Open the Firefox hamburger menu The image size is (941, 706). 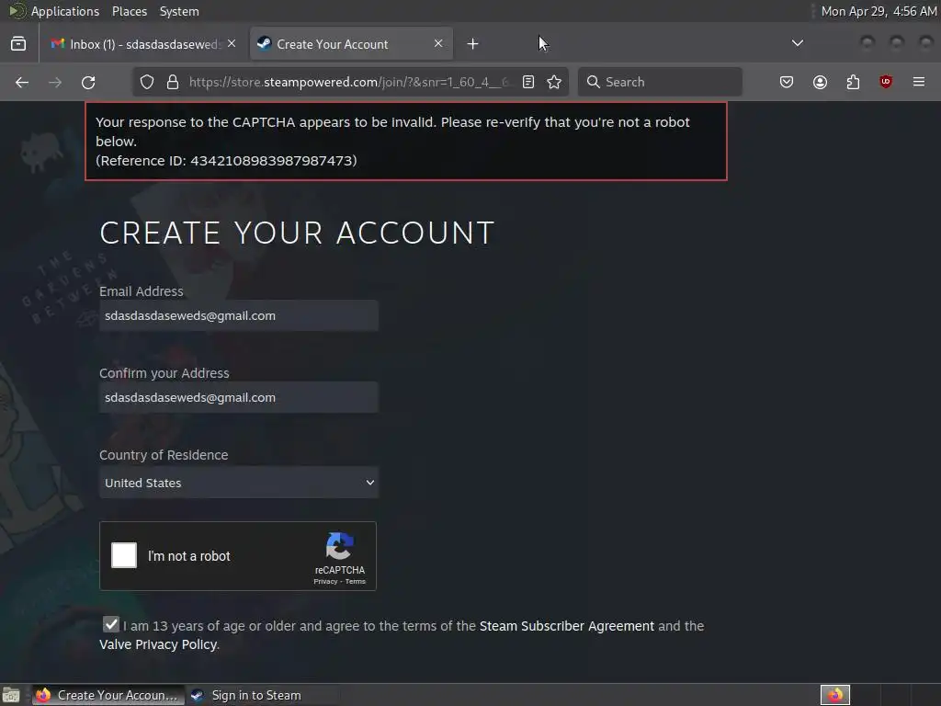click(x=919, y=82)
